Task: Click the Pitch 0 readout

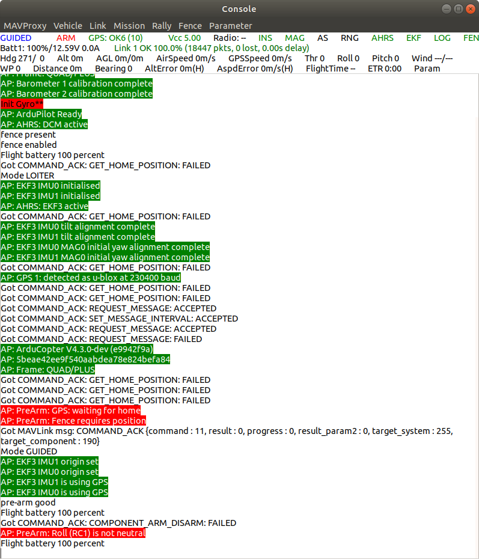Action: [385, 58]
